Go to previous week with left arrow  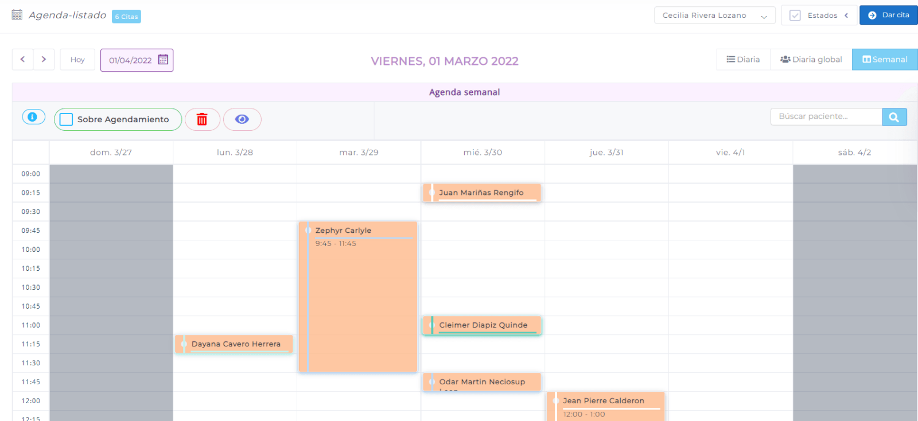point(23,59)
